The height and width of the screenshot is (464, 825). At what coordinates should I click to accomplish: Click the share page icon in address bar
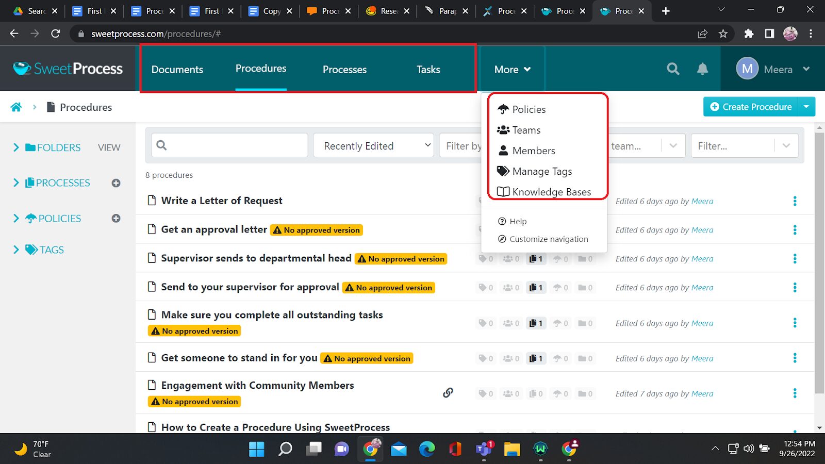[x=702, y=34]
